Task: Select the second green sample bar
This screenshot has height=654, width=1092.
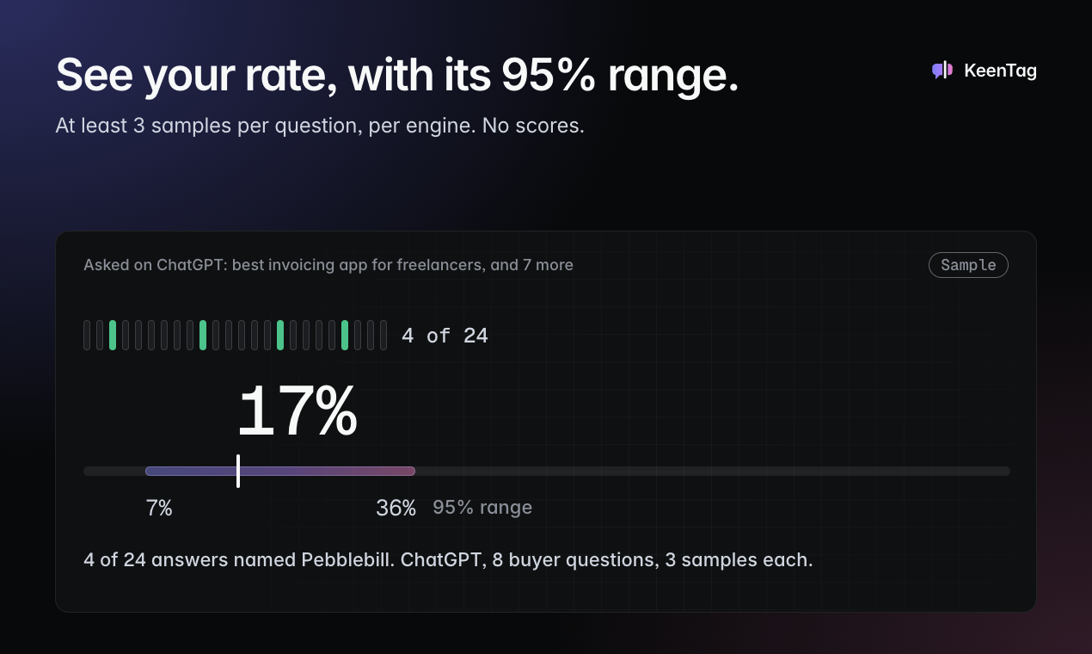Action: pos(203,335)
